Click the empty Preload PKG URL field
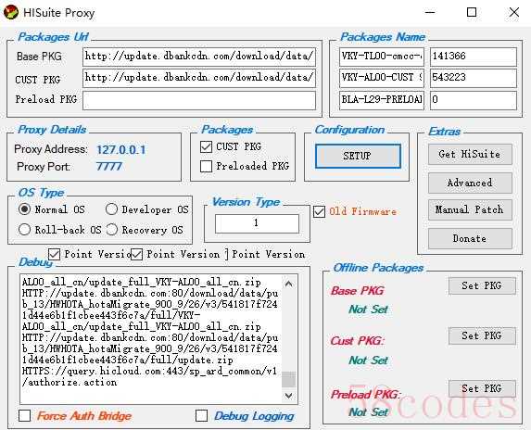Viewport: 531px width, 430px height. click(x=199, y=101)
